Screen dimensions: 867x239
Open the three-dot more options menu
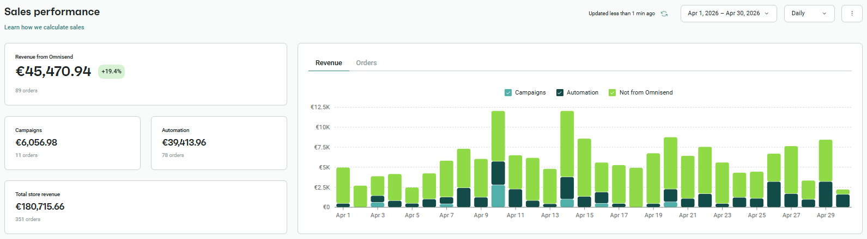click(852, 14)
